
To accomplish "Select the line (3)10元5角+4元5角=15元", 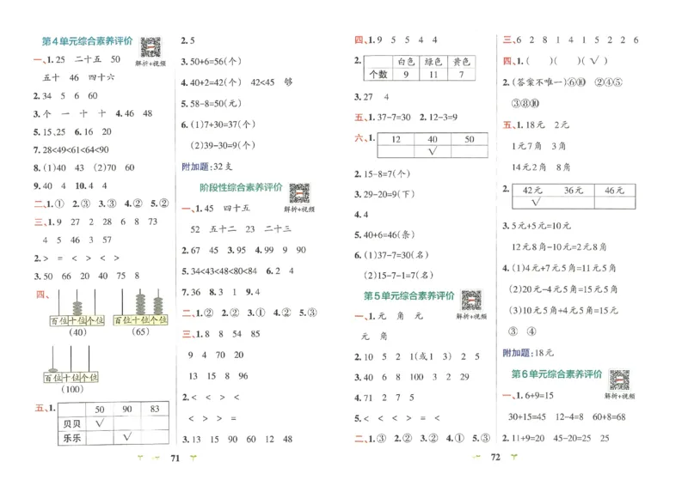I will coord(563,310).
